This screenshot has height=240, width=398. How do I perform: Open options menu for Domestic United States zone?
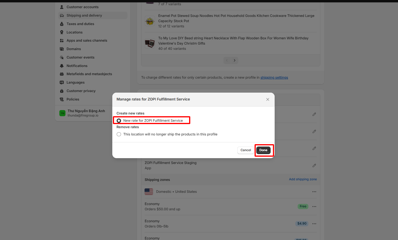[x=314, y=192]
